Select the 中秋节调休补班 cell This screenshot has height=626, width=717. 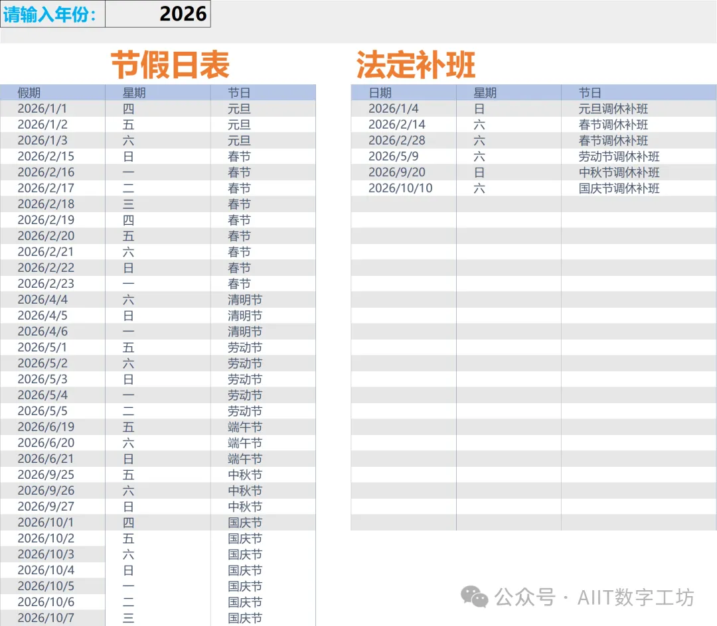tap(619, 172)
